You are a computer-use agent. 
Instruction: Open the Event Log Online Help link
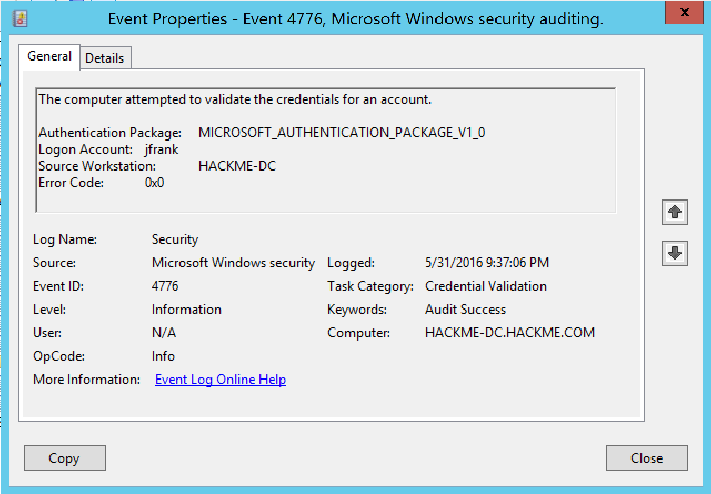[221, 380]
